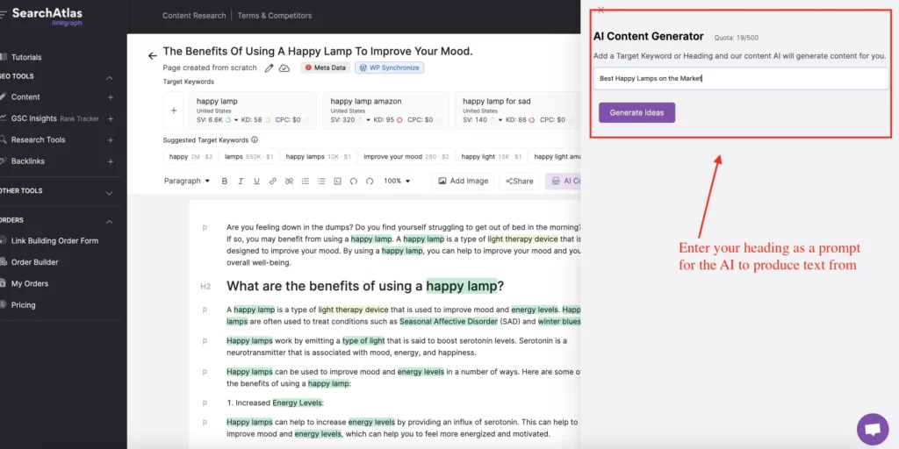
Task: Open the Paragraph style dropdown
Action: tap(187, 182)
